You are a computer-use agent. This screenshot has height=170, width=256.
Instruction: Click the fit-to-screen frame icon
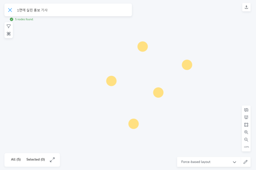(246, 125)
